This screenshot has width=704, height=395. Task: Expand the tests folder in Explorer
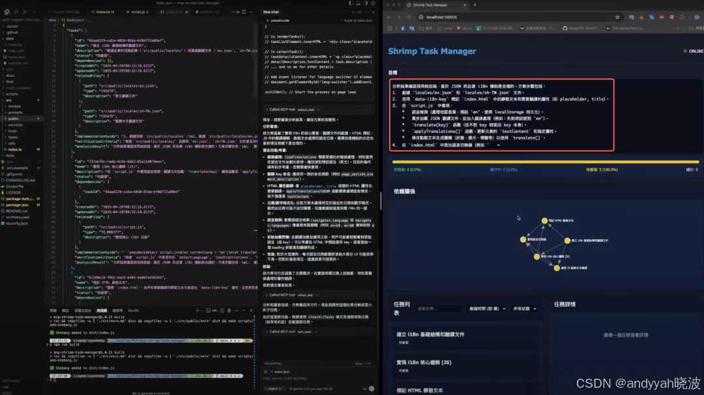click(x=10, y=156)
